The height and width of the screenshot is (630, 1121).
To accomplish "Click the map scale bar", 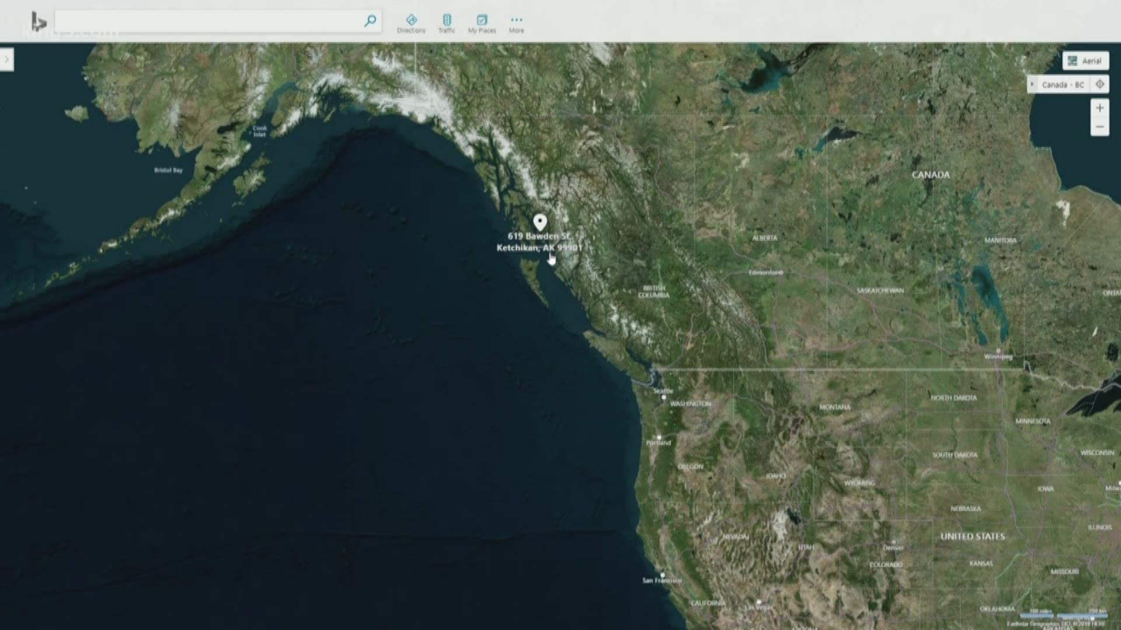I will point(1064,614).
